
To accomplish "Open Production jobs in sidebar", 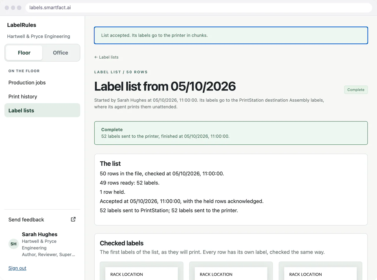I will point(42,83).
